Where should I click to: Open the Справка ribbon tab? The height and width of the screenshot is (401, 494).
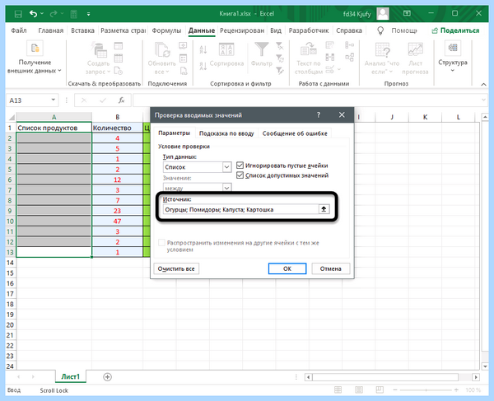tap(349, 30)
